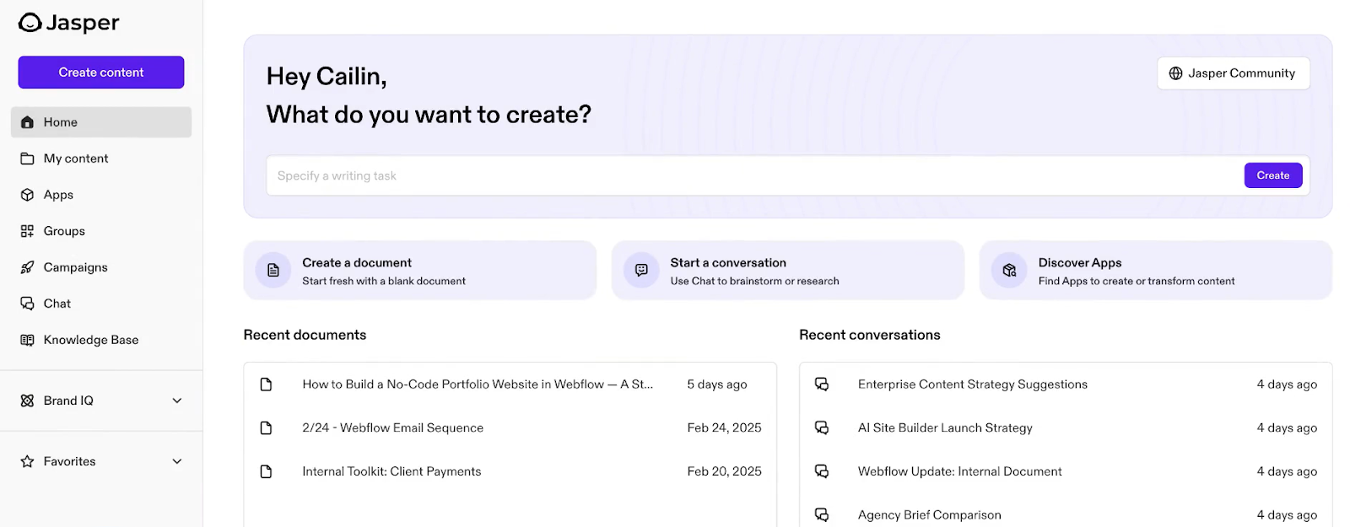Click the Knowledge Base book icon

pos(27,340)
